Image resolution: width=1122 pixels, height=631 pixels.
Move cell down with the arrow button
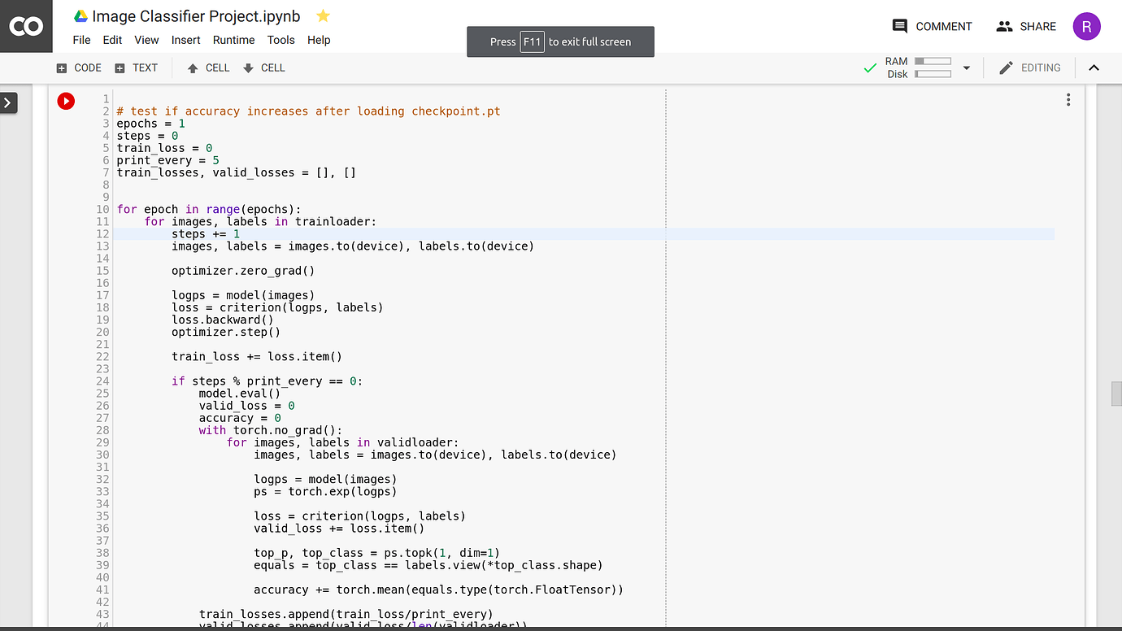click(263, 67)
